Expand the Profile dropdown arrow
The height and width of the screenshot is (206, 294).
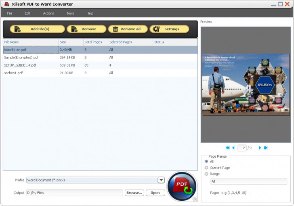click(161, 180)
